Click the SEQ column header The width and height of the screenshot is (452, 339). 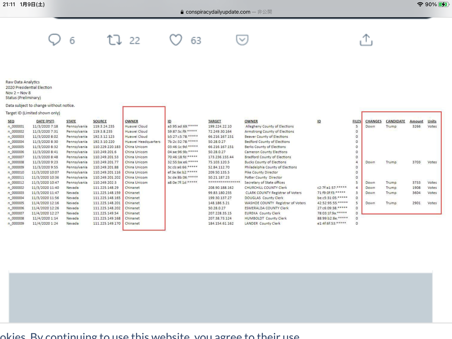(11, 121)
